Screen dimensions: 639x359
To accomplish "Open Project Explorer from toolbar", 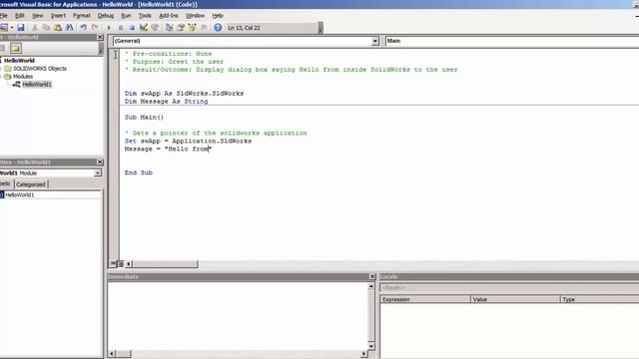I will [169, 28].
